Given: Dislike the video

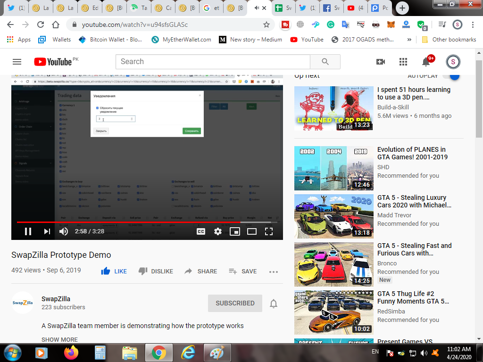Looking at the screenshot, I should pyautogui.click(x=156, y=271).
